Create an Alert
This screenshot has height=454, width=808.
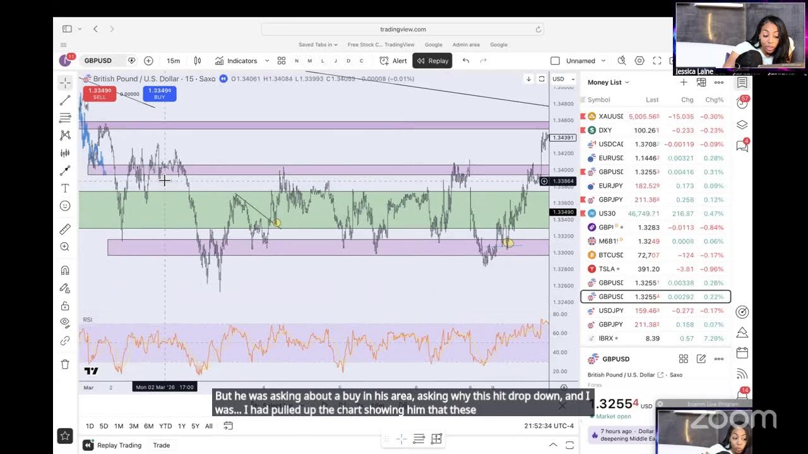pyautogui.click(x=393, y=61)
